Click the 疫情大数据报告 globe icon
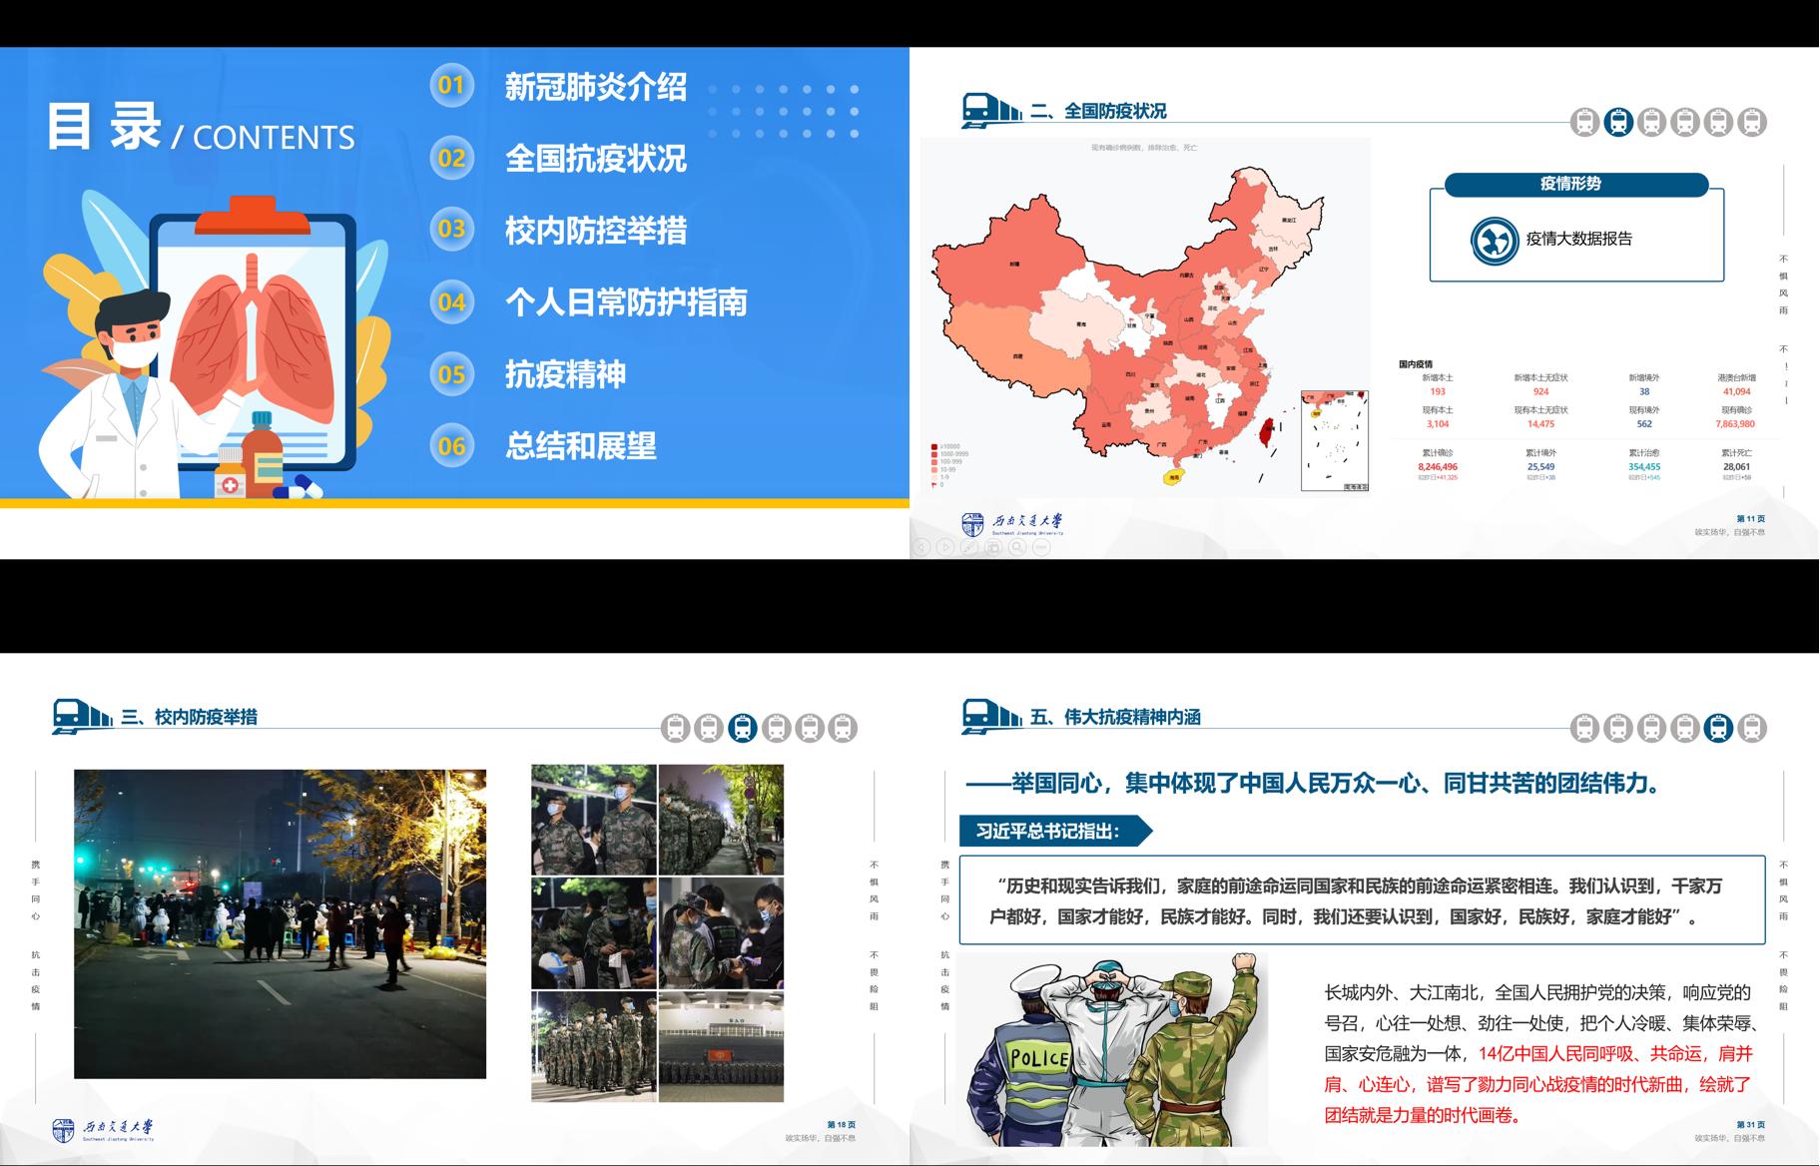 click(1495, 241)
